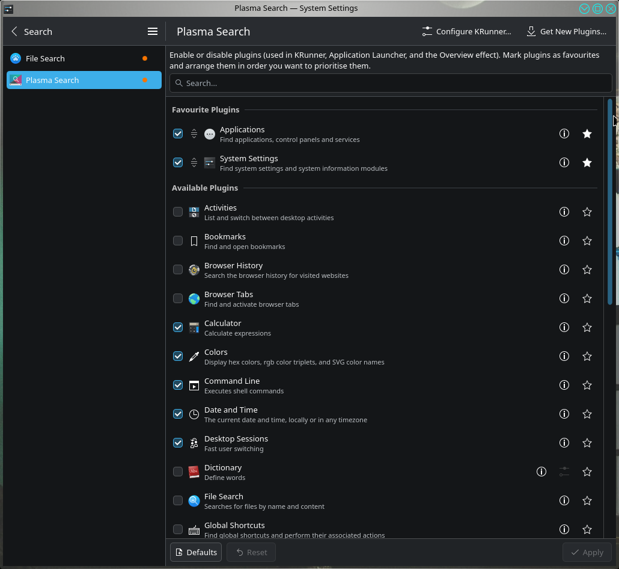Screen dimensions: 619x569
Task: Click the Configure KRunner button
Action: [x=466, y=31]
